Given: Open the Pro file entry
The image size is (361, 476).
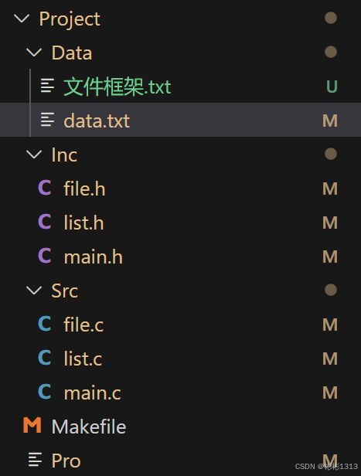Looking at the screenshot, I should [180, 460].
